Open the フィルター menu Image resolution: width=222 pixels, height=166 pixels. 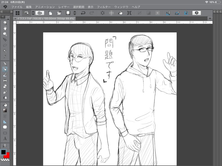104,7
